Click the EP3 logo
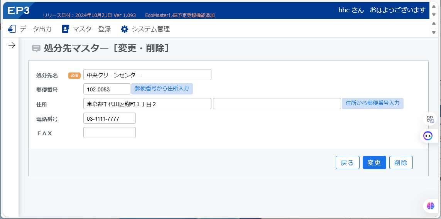The image size is (441, 219). [19, 10]
